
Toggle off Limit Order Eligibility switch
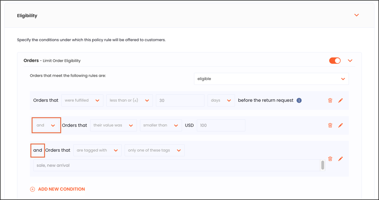335,61
